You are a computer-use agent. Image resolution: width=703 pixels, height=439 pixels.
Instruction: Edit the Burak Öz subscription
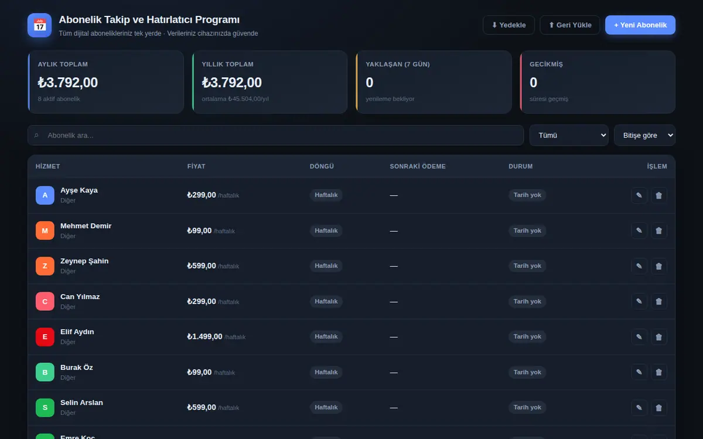639,372
